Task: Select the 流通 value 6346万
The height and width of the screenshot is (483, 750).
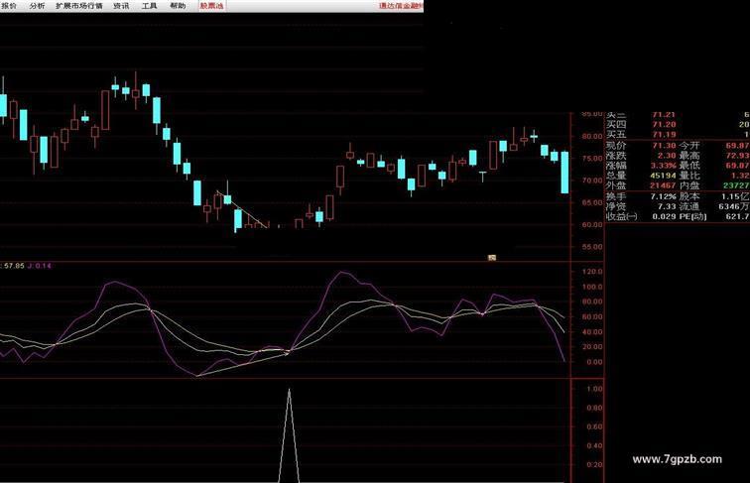Action: point(734,206)
